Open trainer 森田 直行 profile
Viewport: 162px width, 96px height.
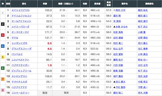(x=143, y=21)
